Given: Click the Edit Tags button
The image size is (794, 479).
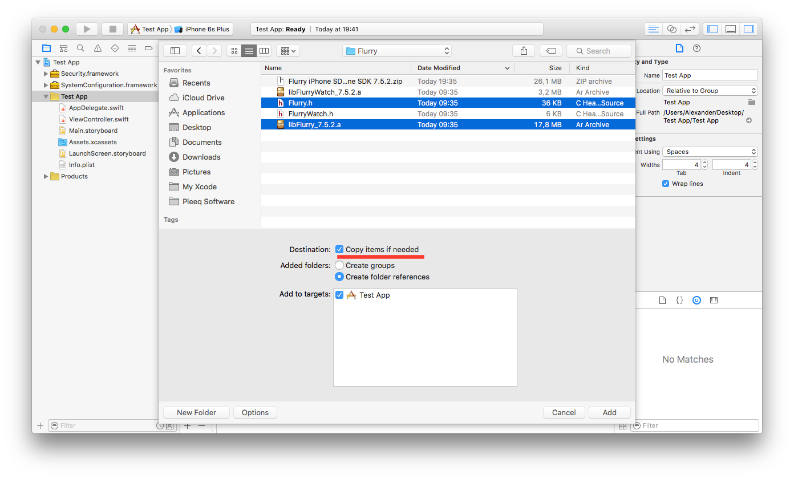Looking at the screenshot, I should [551, 51].
